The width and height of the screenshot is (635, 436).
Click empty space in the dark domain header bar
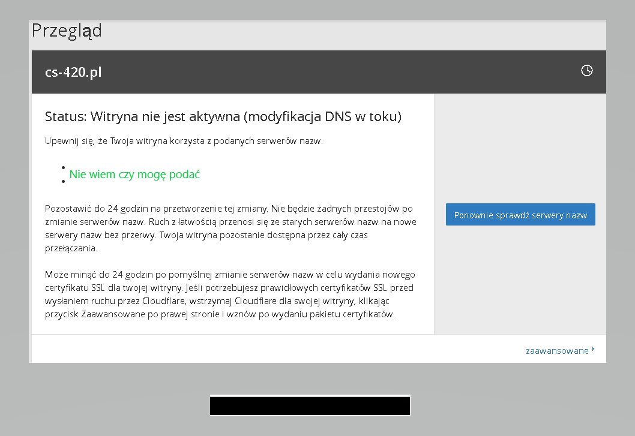324,72
